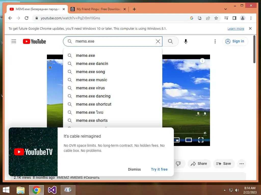
Task: Open Visual Studio from taskbar
Action: coord(52,190)
